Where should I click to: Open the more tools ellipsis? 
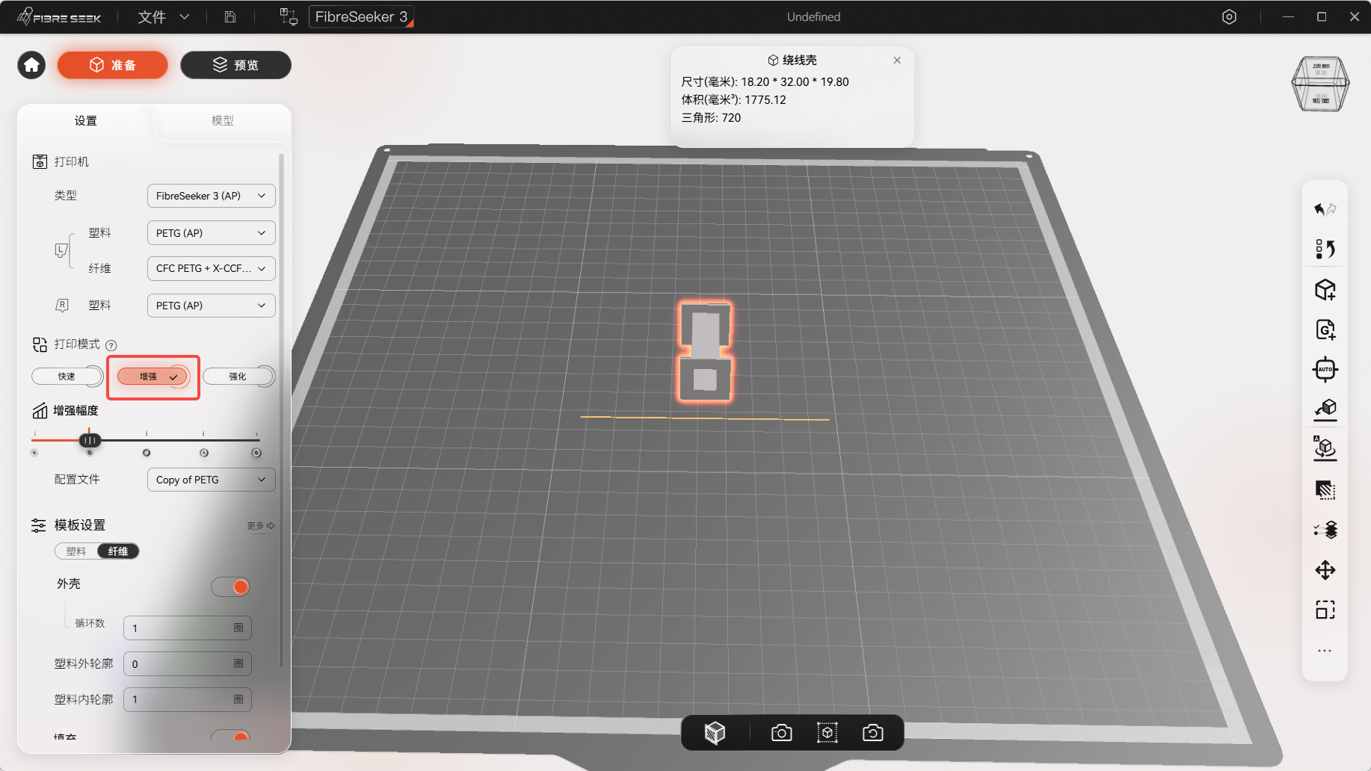pyautogui.click(x=1325, y=651)
